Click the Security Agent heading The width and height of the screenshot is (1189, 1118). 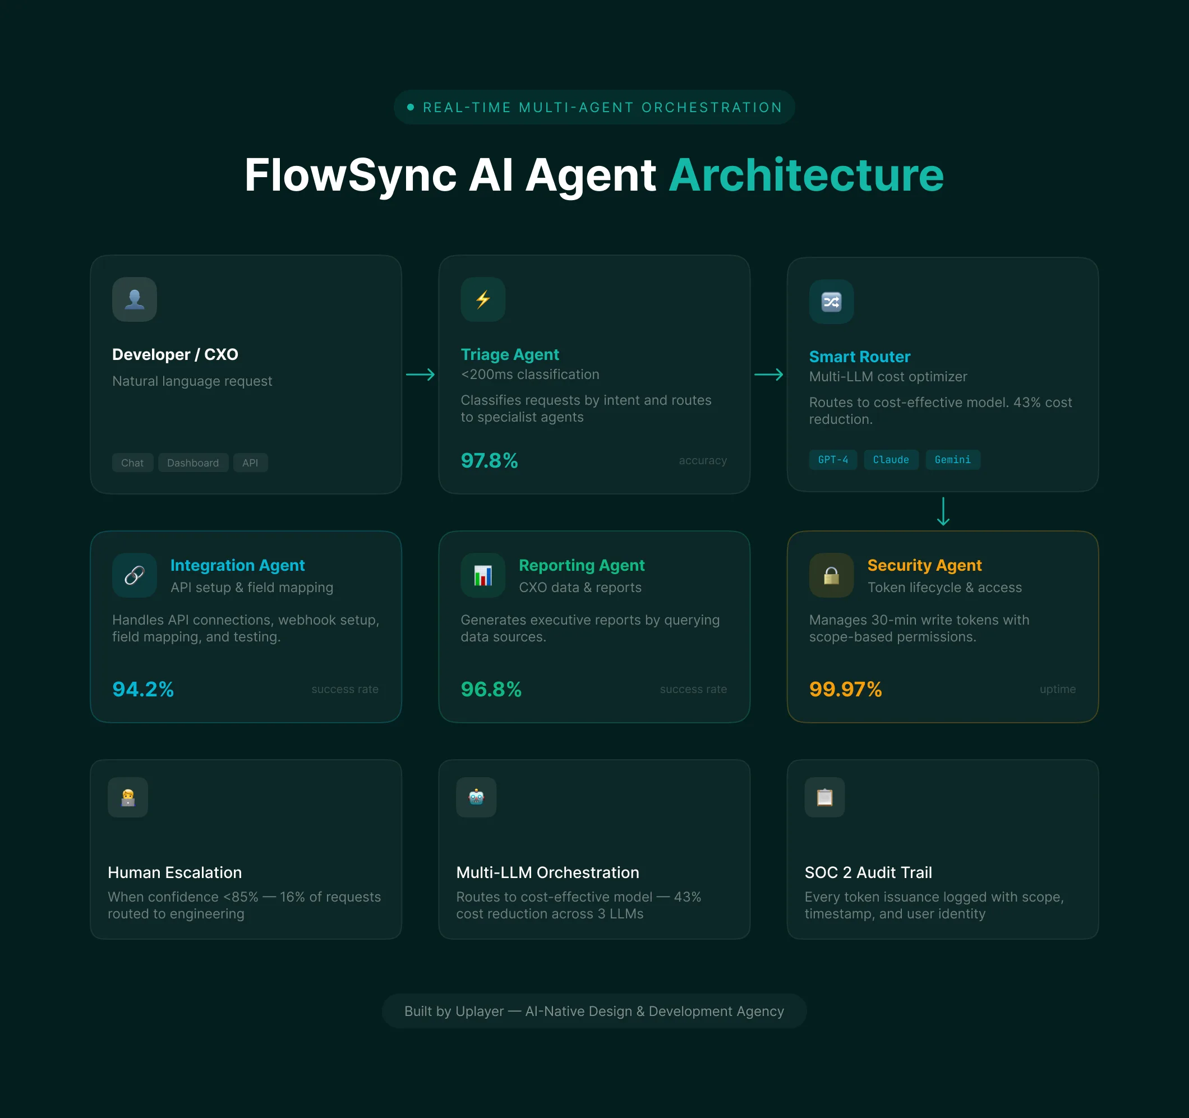[x=925, y=565]
